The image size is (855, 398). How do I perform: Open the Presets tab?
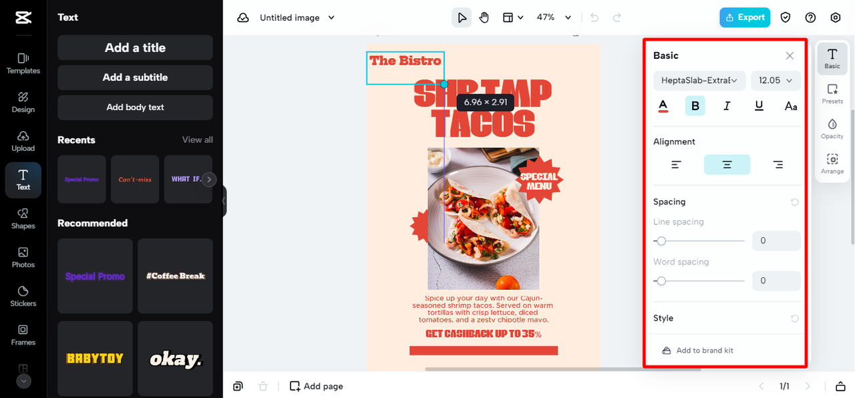coord(832,93)
